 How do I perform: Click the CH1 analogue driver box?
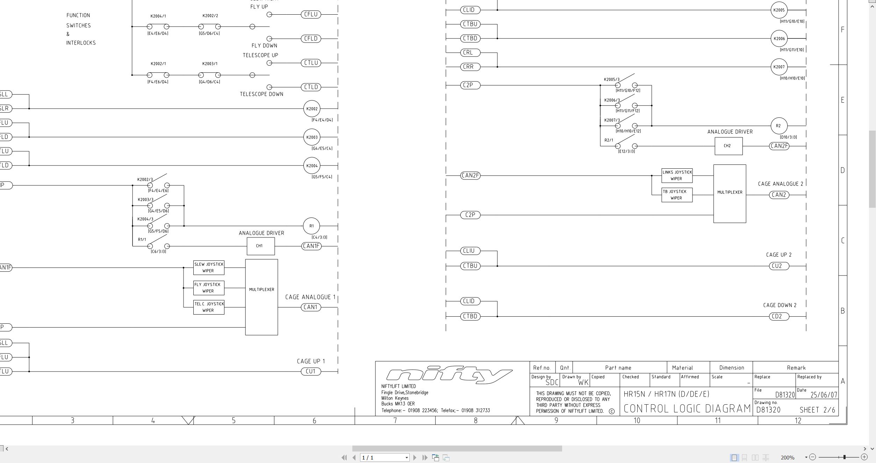pos(261,246)
